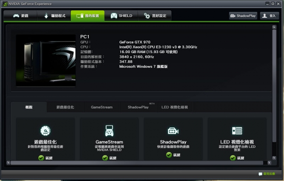Screen dimensions: 284x181
Task: Select the 我的裝置 My Rig tab
Action: [88, 16]
